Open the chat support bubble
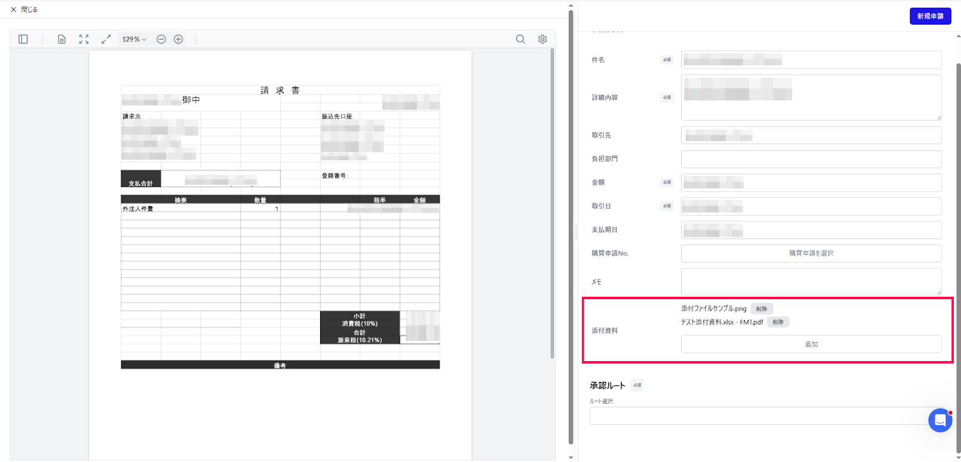Screen dimensions: 961x462 point(940,420)
